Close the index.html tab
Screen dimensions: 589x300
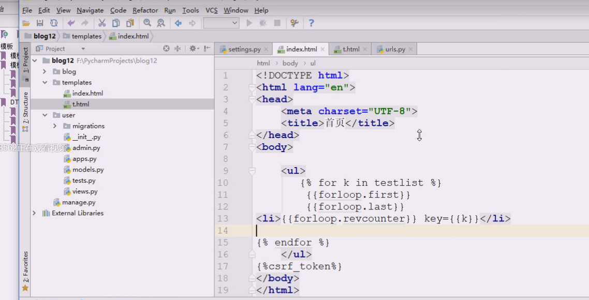click(322, 49)
